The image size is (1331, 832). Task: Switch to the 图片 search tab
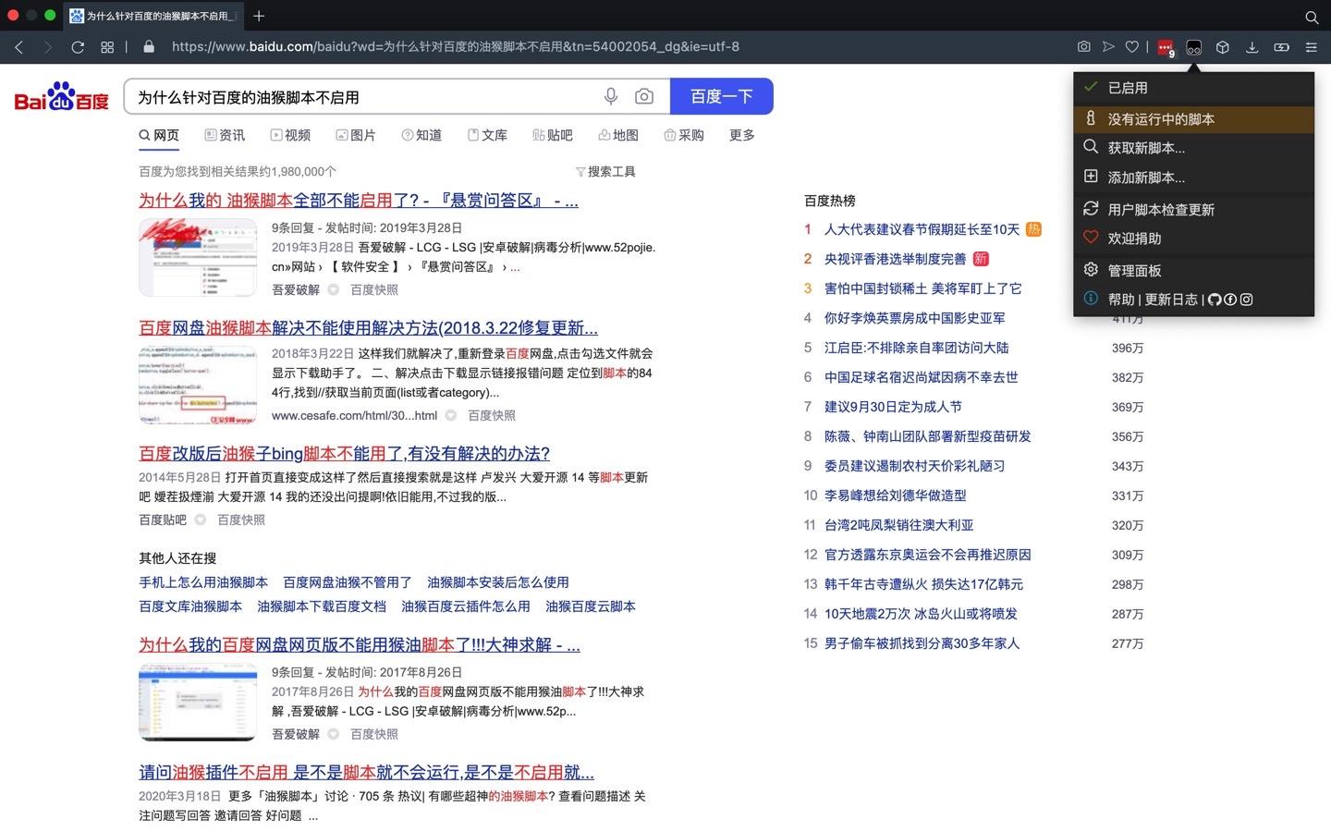coord(357,135)
